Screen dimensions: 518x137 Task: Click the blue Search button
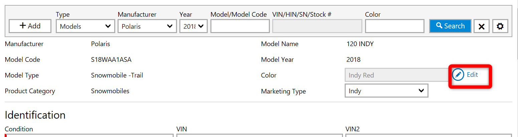pos(450,26)
